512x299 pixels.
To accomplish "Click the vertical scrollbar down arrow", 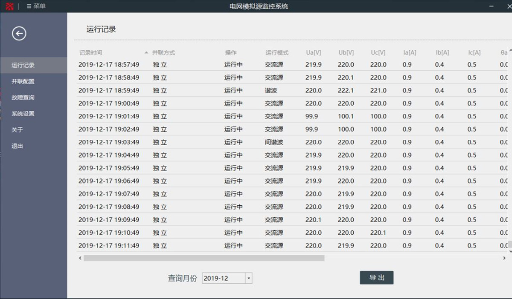I will tap(509, 252).
